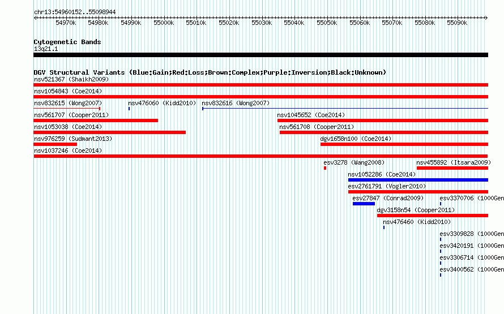Select the short red bar under nsv976259
The width and height of the screenshot is (504, 314).
point(55,144)
